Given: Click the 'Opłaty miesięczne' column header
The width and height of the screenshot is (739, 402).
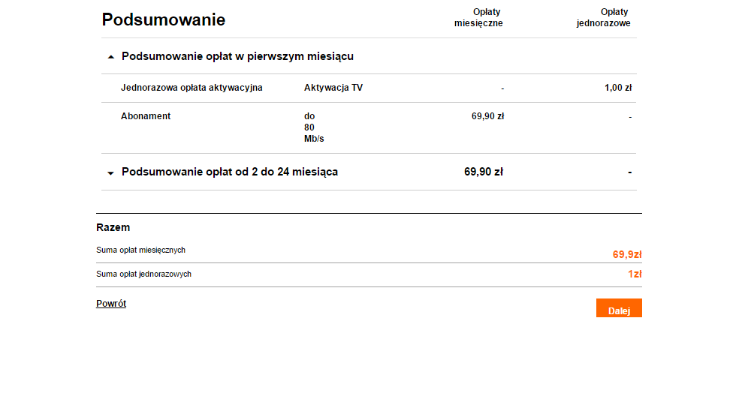Looking at the screenshot, I should tap(478, 17).
